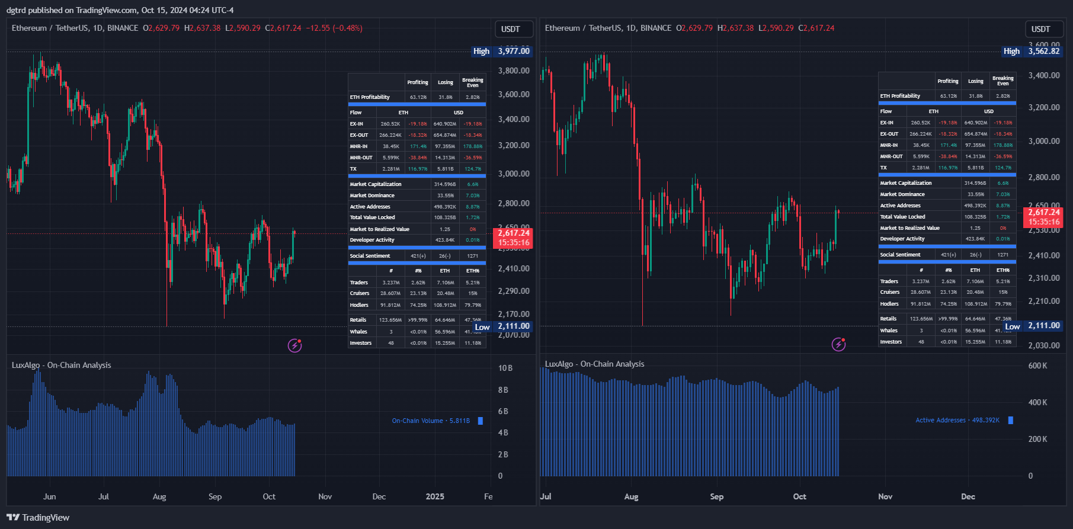Click the 3,200.00 level on right price axis
This screenshot has height=529, width=1073.
(x=1044, y=107)
